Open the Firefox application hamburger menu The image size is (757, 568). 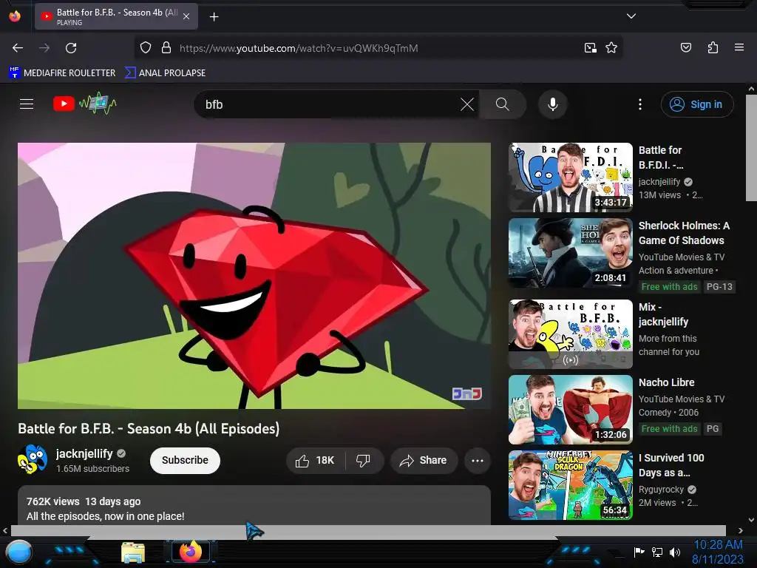739,47
